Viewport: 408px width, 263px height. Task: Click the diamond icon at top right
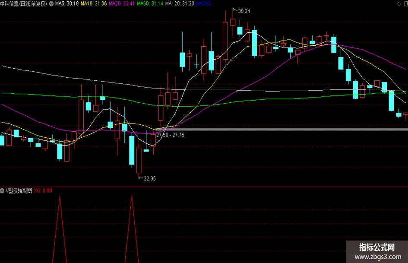[x=399, y=3]
